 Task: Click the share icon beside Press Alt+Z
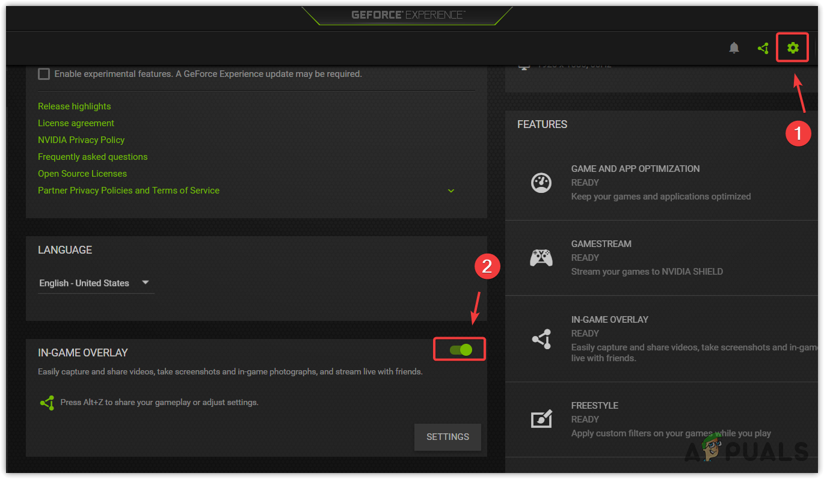tap(47, 403)
